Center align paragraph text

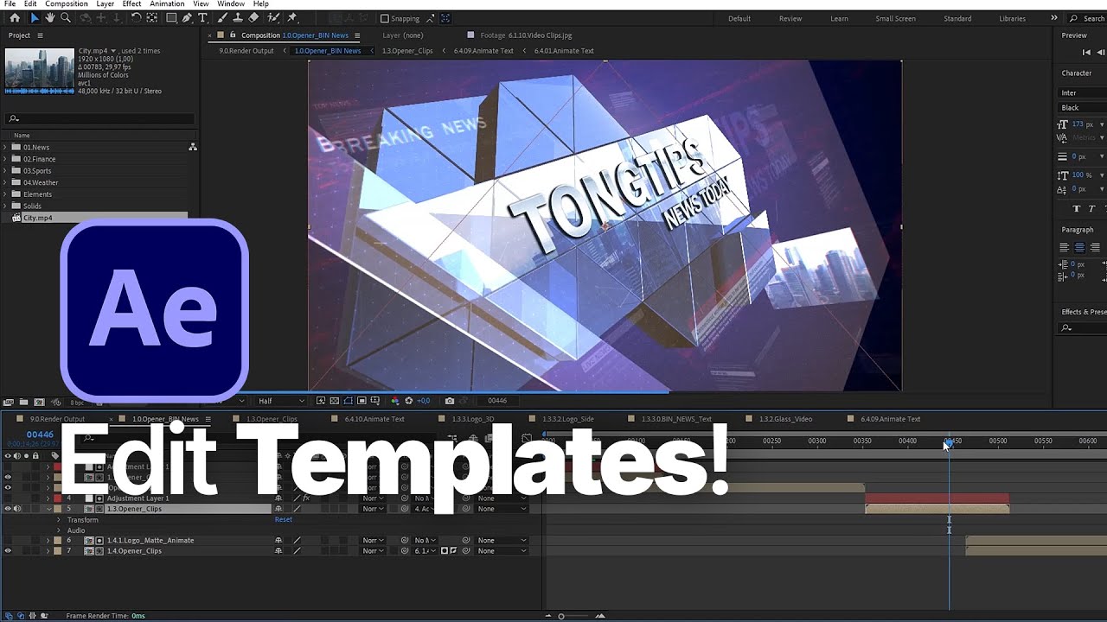pos(1079,247)
